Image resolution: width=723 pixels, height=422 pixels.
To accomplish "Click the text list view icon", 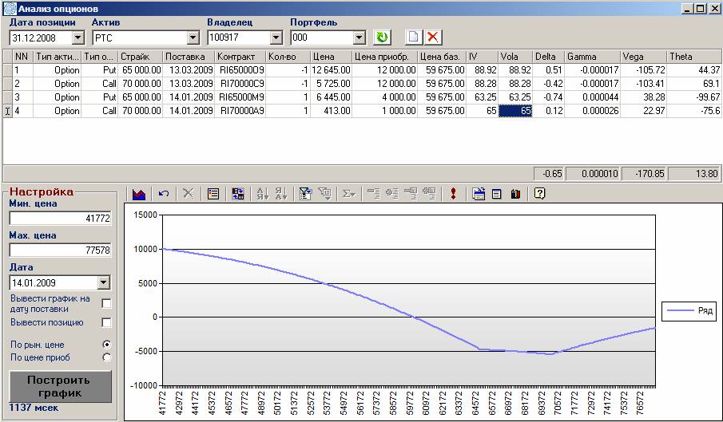I will [x=497, y=194].
